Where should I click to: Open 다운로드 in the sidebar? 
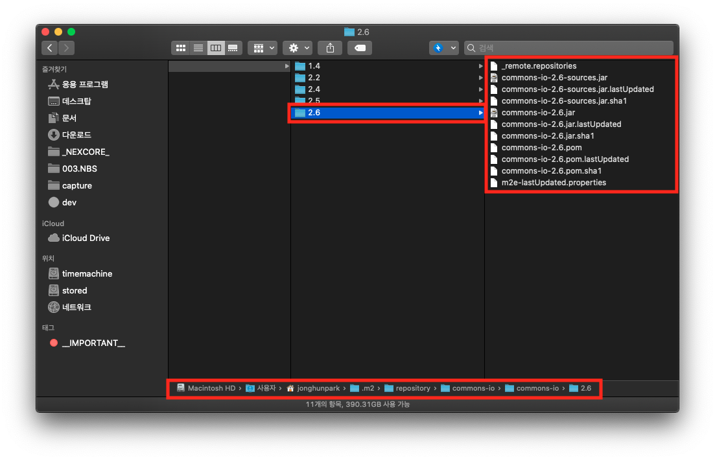76,135
